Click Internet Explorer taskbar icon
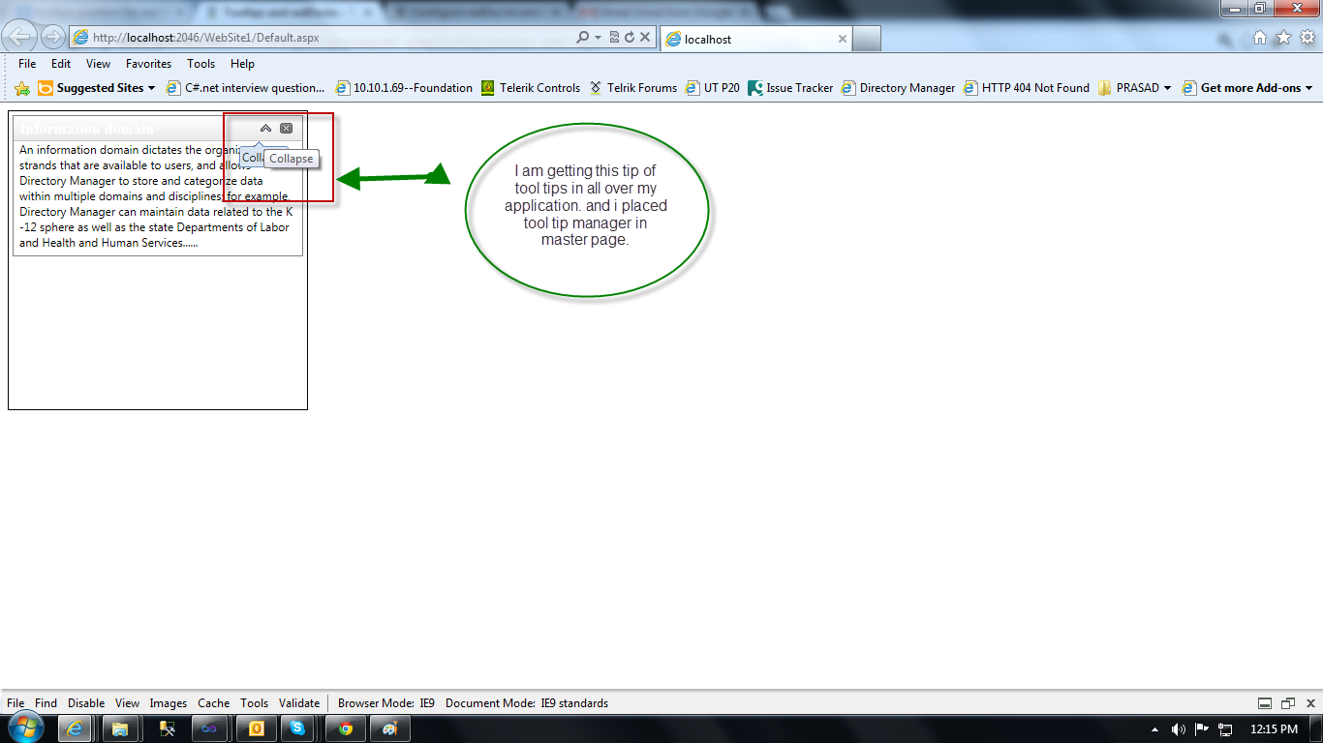The image size is (1323, 743). point(76,728)
